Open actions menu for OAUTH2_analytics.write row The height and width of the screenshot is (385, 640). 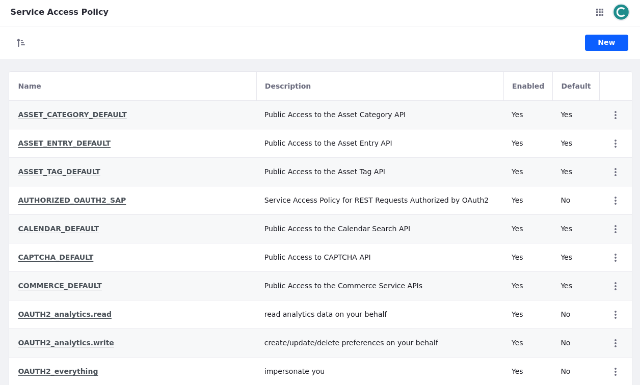pos(615,343)
